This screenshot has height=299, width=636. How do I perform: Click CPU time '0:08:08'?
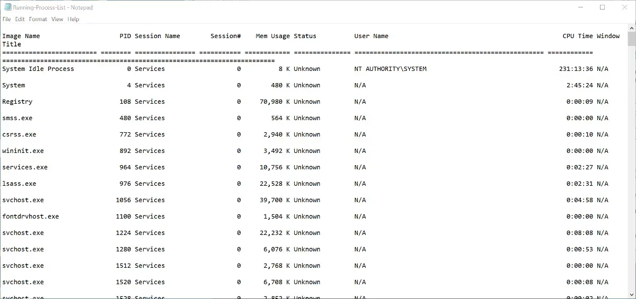pos(580,233)
